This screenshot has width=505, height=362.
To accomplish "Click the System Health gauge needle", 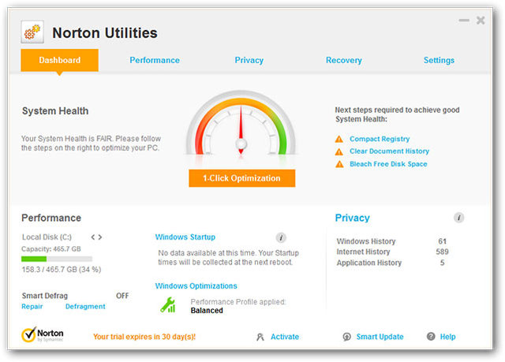I will point(241,130).
